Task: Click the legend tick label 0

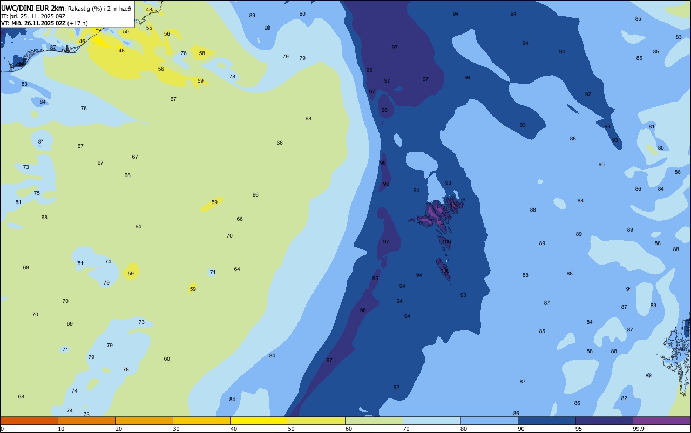Action: (2, 429)
